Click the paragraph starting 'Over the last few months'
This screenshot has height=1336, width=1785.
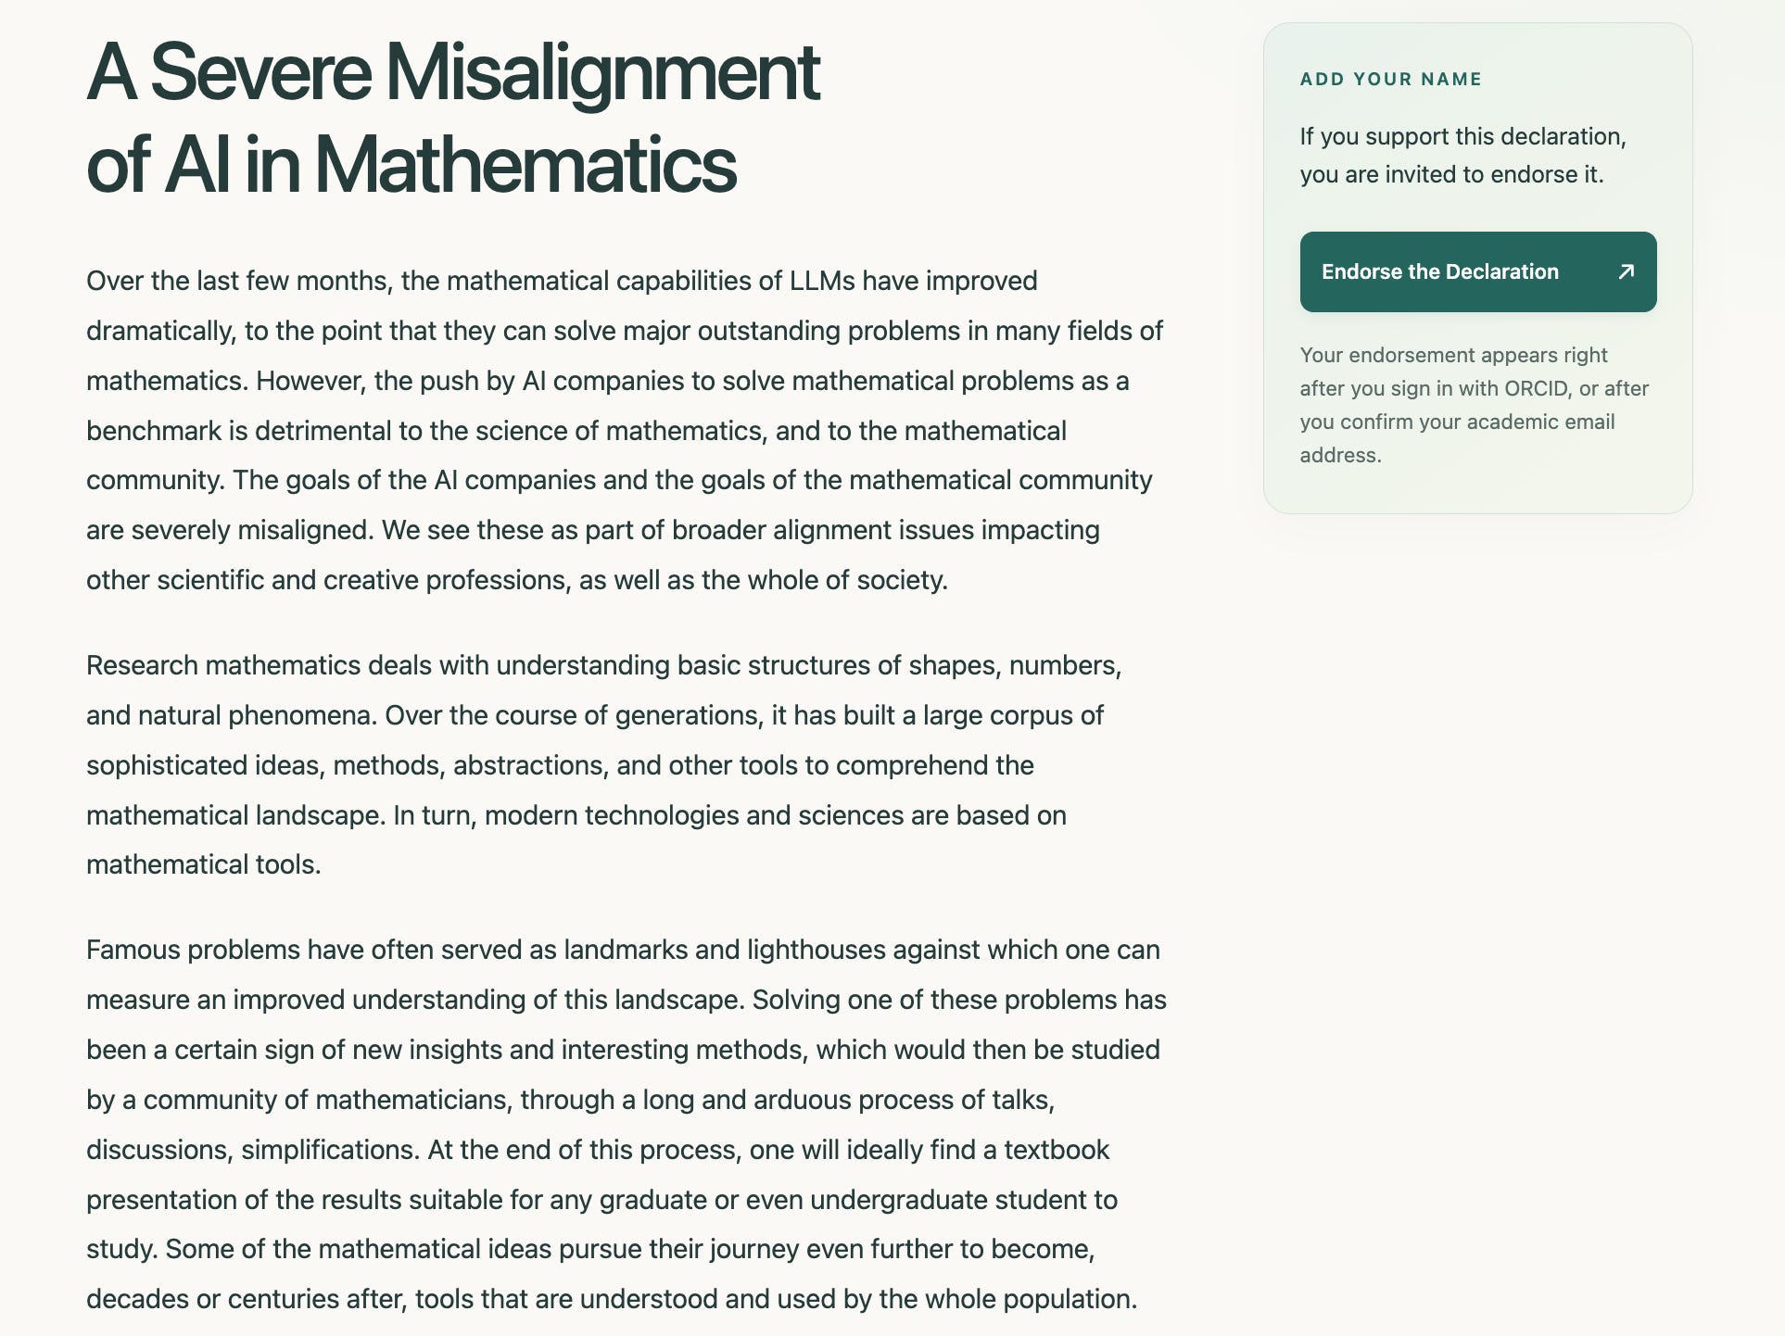[625, 430]
